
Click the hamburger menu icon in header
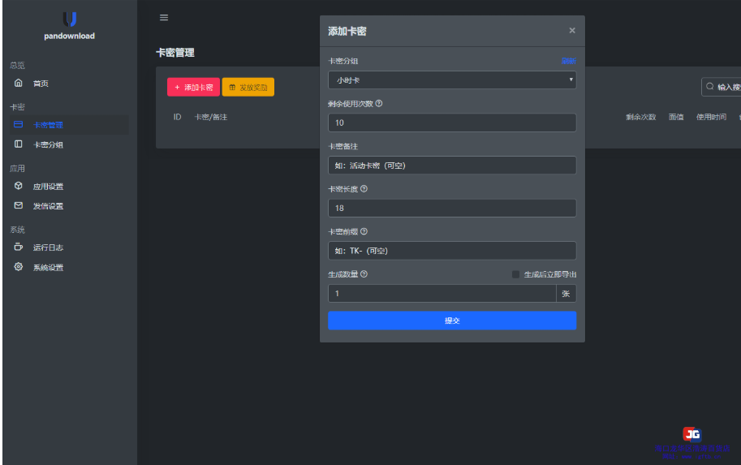[164, 18]
